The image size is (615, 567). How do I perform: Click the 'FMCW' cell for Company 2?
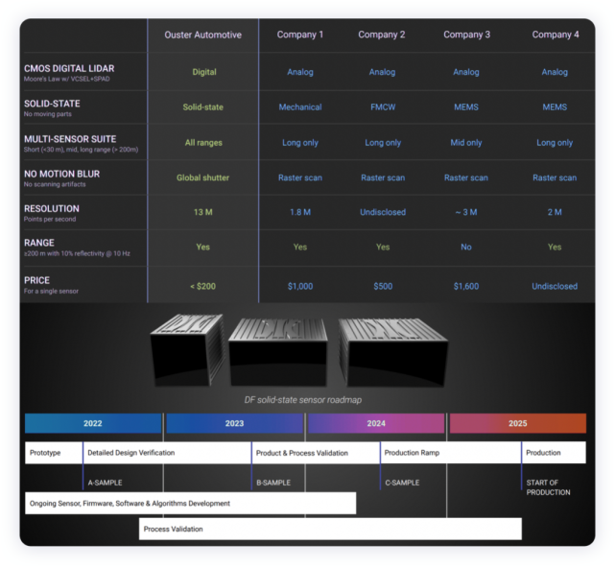pyautogui.click(x=383, y=107)
